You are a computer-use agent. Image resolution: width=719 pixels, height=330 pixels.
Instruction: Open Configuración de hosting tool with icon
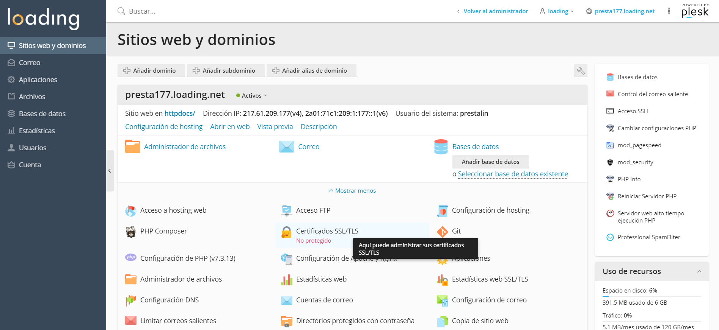484,210
